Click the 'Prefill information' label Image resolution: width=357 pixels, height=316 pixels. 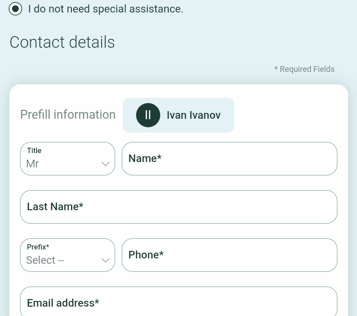(x=68, y=115)
